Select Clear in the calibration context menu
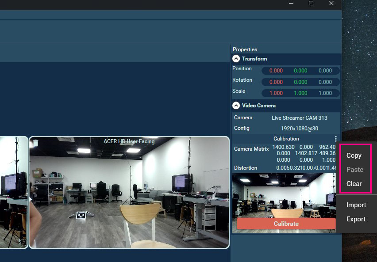Image resolution: width=377 pixels, height=262 pixels. coord(354,184)
